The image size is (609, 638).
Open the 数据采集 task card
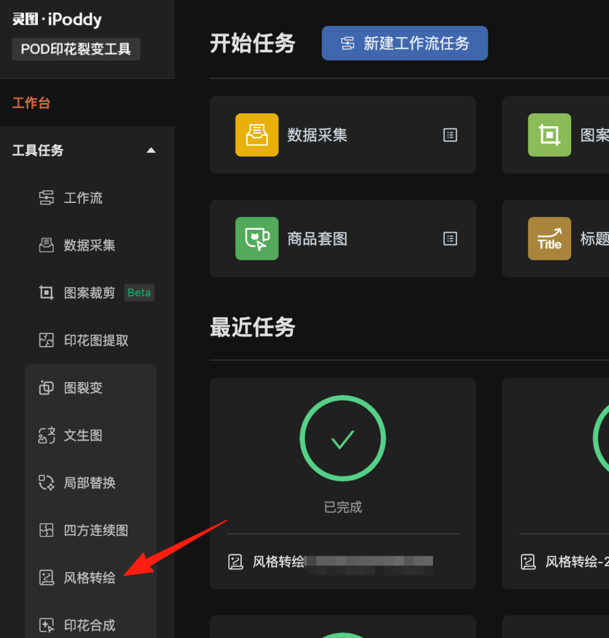click(x=343, y=135)
